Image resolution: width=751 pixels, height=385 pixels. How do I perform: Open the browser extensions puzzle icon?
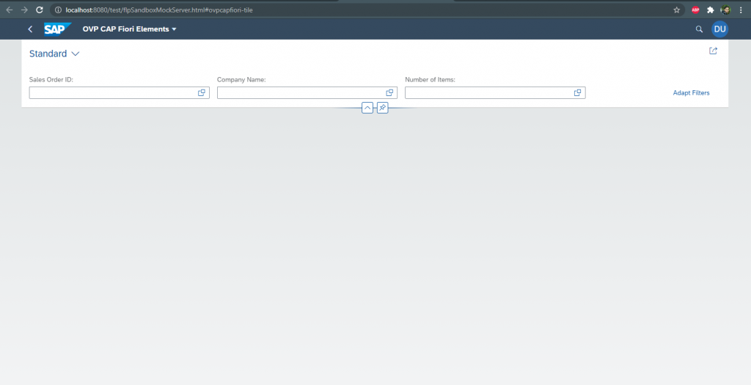point(710,10)
